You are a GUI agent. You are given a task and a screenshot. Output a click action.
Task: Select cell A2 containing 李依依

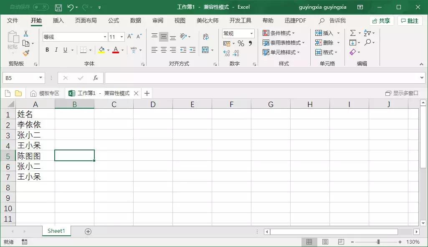[x=35, y=125]
